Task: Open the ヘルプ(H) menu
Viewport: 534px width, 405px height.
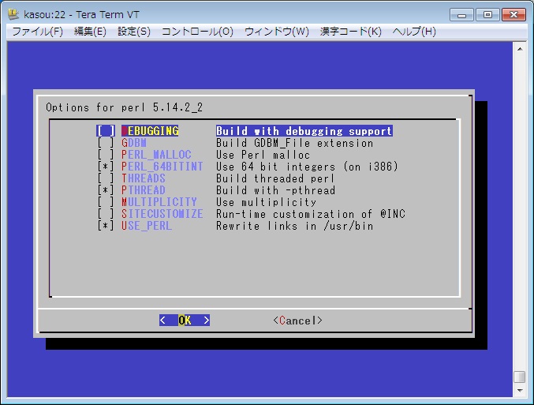Action: (x=414, y=32)
